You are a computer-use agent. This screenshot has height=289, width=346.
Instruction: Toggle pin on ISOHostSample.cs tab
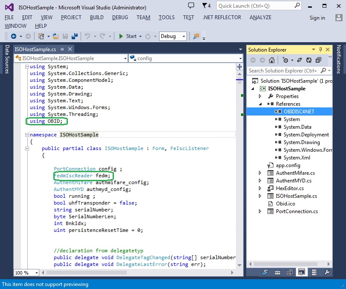62,49
